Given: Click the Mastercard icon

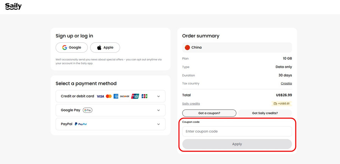Looking at the screenshot, I should tap(109, 96).
